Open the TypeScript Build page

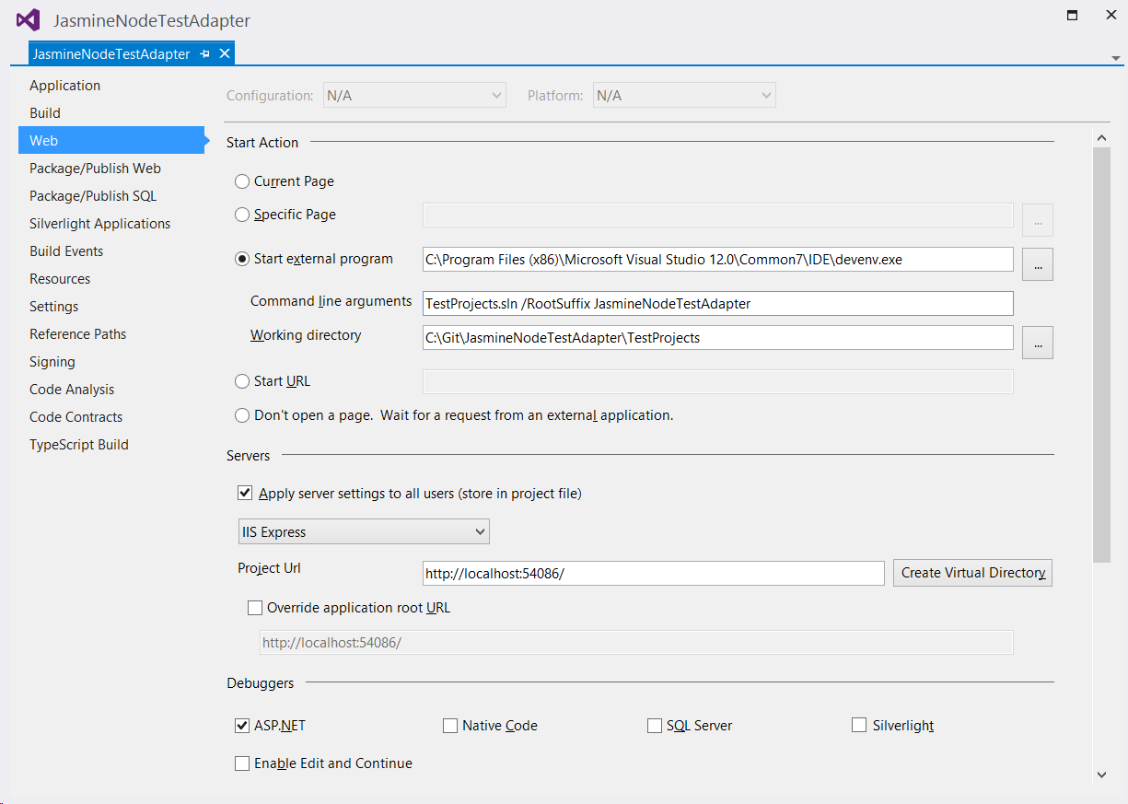coord(78,444)
